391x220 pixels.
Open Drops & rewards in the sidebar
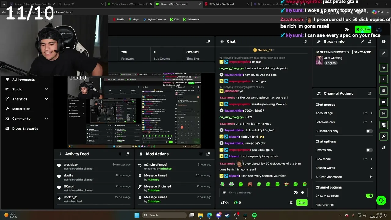tap(25, 128)
